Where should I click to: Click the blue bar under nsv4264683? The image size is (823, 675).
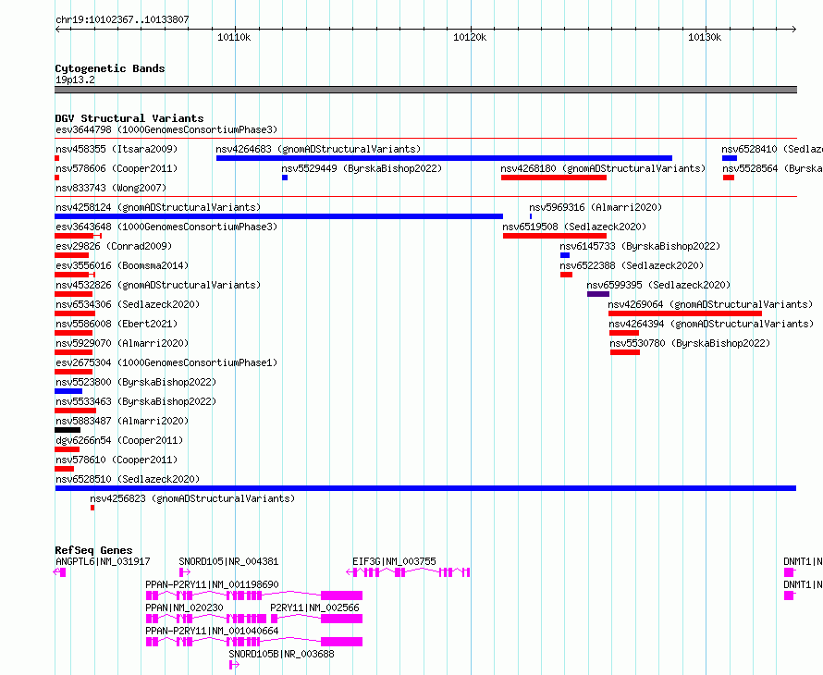pos(444,158)
